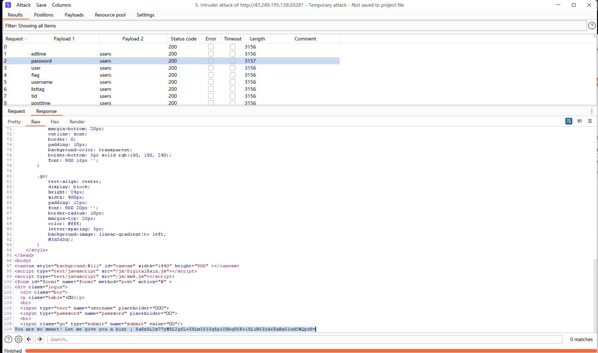Tick the Timeout checkbox for edtime row
This screenshot has height=353, width=598.
(233, 54)
